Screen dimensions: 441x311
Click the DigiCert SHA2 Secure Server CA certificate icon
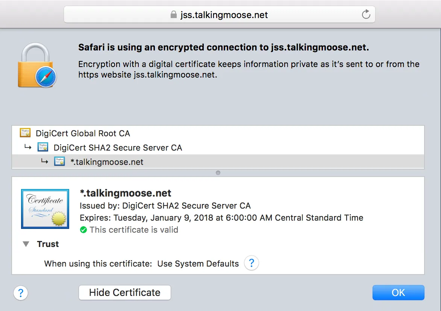[42, 147]
